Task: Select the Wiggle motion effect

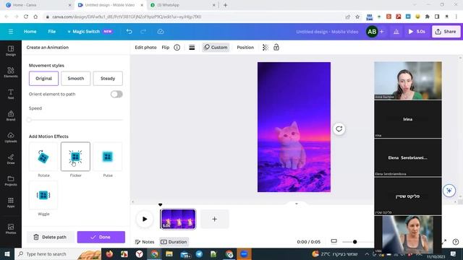Action: pos(43,195)
